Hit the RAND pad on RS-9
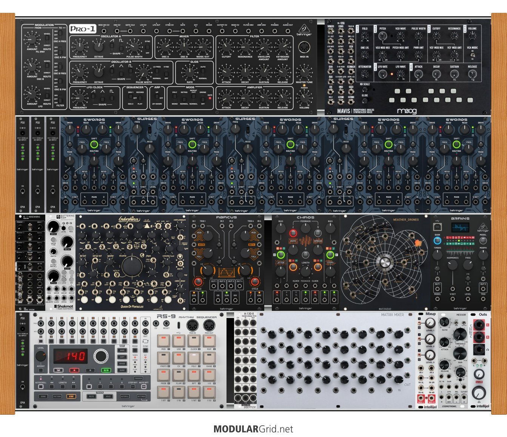The image size is (507, 437). click(x=209, y=358)
